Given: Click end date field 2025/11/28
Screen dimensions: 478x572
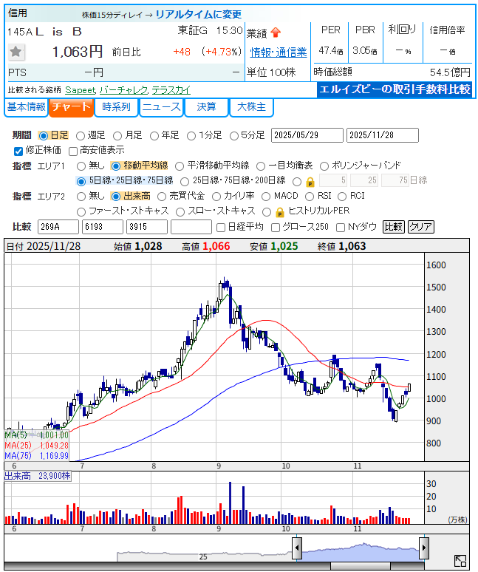Looking at the screenshot, I should tap(383, 135).
